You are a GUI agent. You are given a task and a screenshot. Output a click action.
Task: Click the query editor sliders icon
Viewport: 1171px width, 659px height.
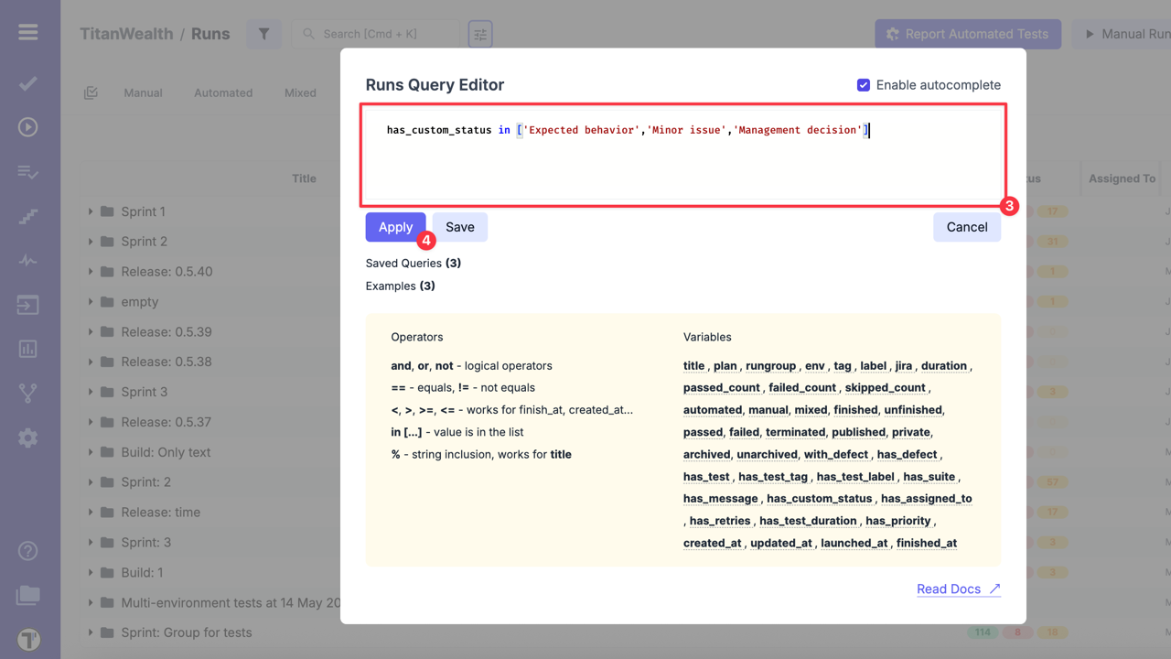click(x=480, y=35)
